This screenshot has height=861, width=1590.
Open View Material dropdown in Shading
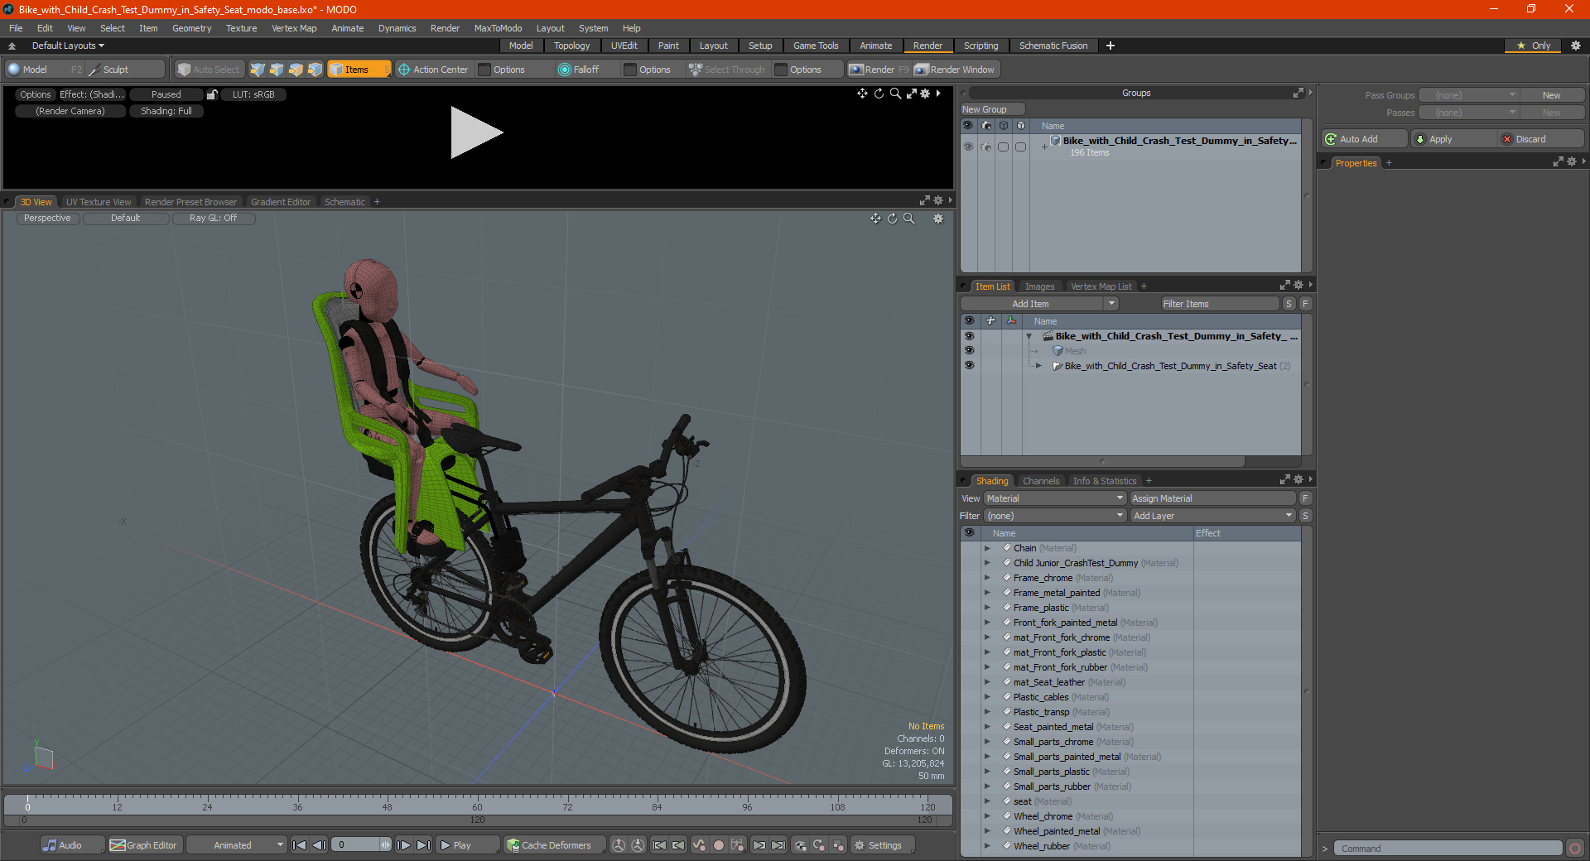pyautogui.click(x=1054, y=498)
